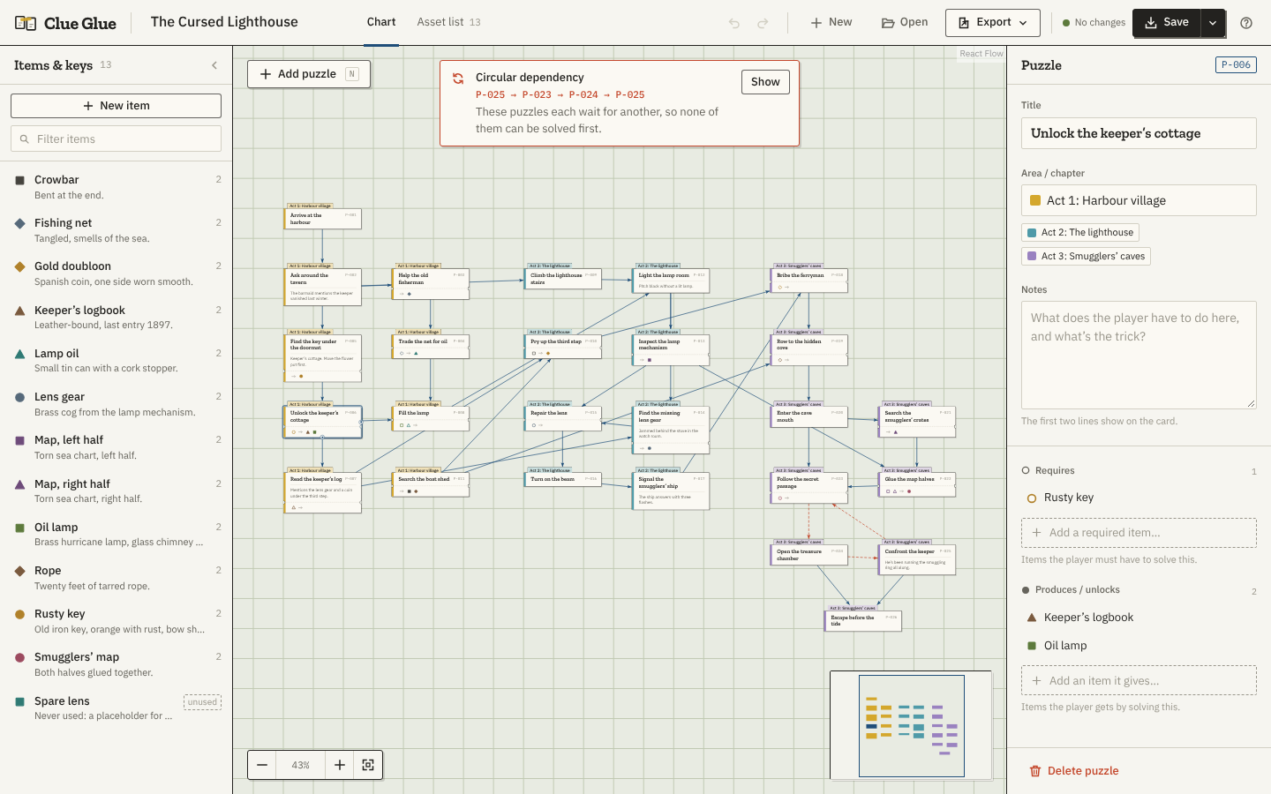Switch to the Asset list tab
Image resolution: width=1271 pixels, height=794 pixels.
[x=448, y=22]
